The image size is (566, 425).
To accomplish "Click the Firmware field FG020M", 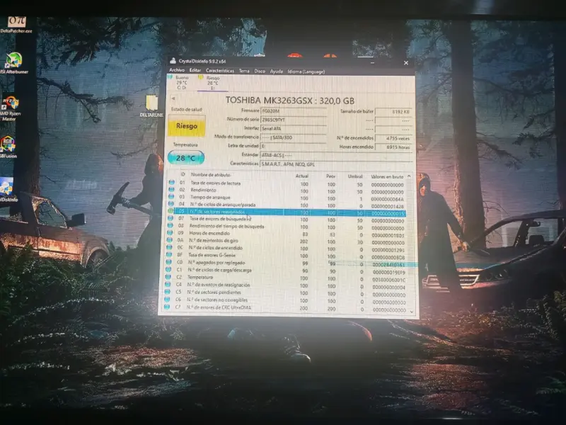I will (x=294, y=111).
